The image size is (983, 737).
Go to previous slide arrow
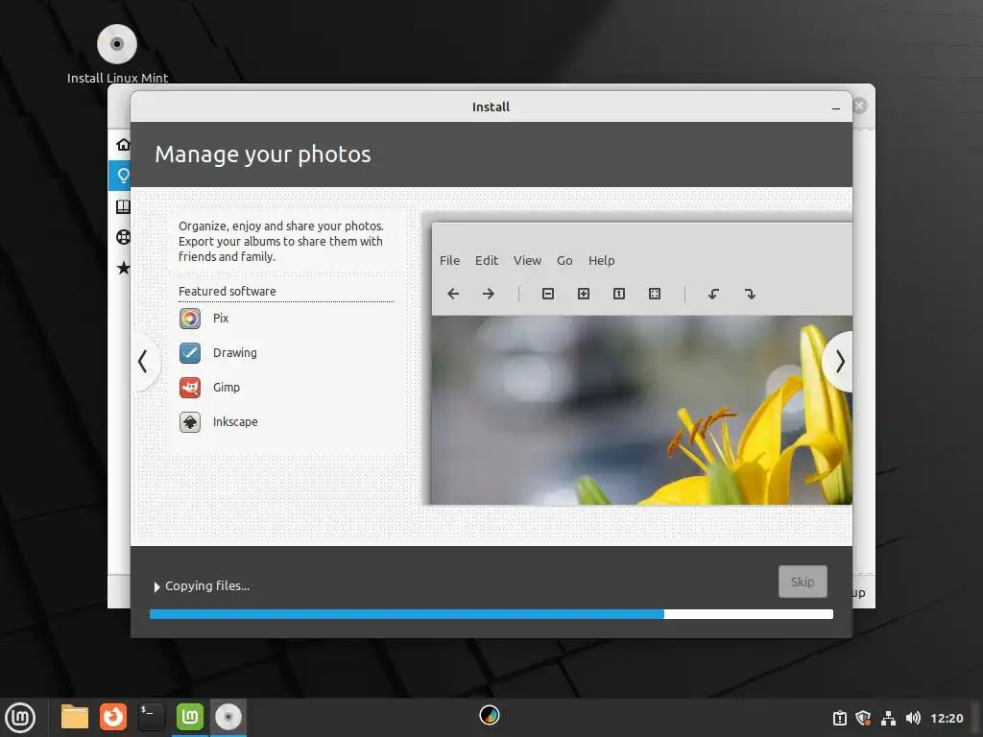click(143, 362)
